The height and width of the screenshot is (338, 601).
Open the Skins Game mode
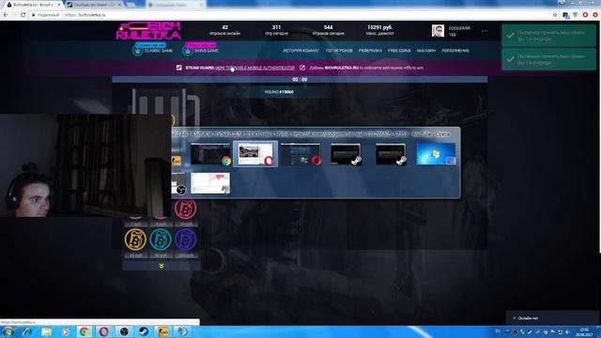pos(200,50)
